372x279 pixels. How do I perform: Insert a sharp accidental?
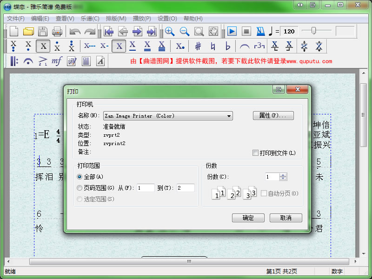pyautogui.click(x=198, y=46)
